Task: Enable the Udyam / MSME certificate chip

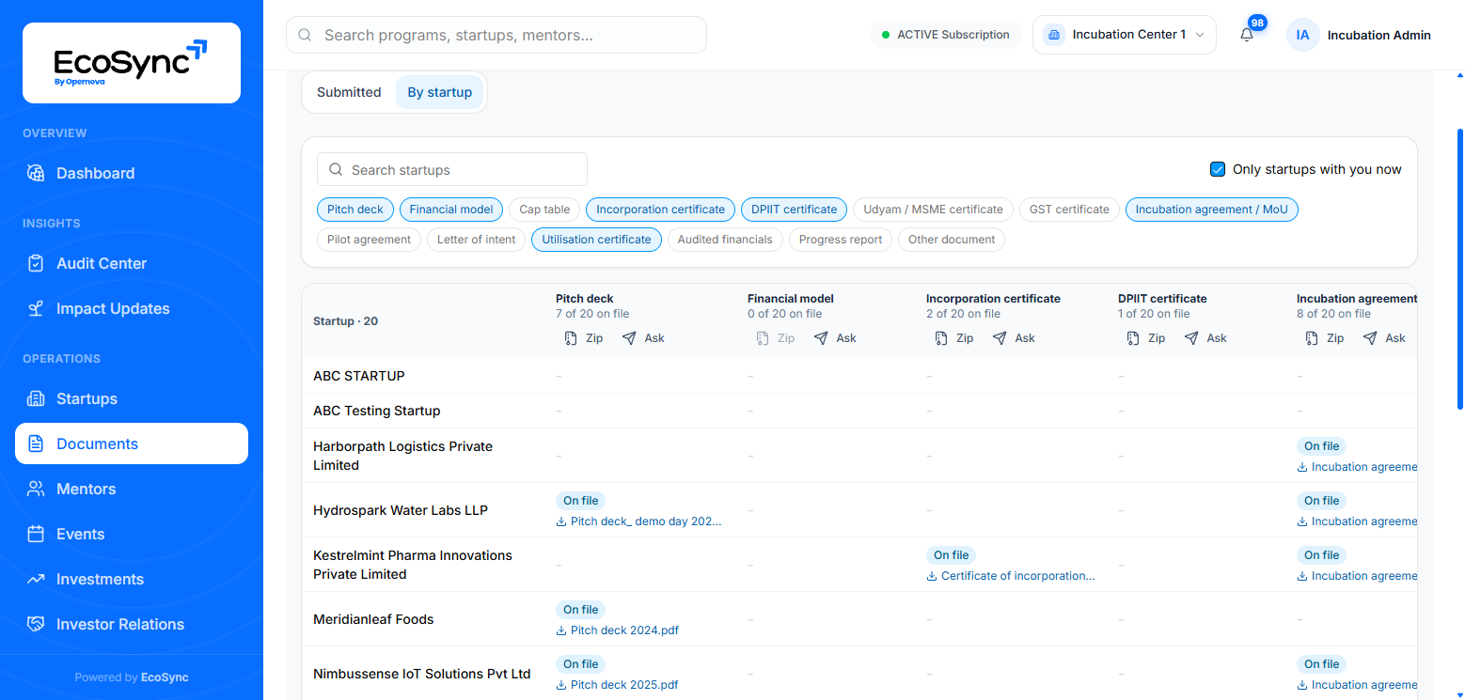Action: (934, 210)
